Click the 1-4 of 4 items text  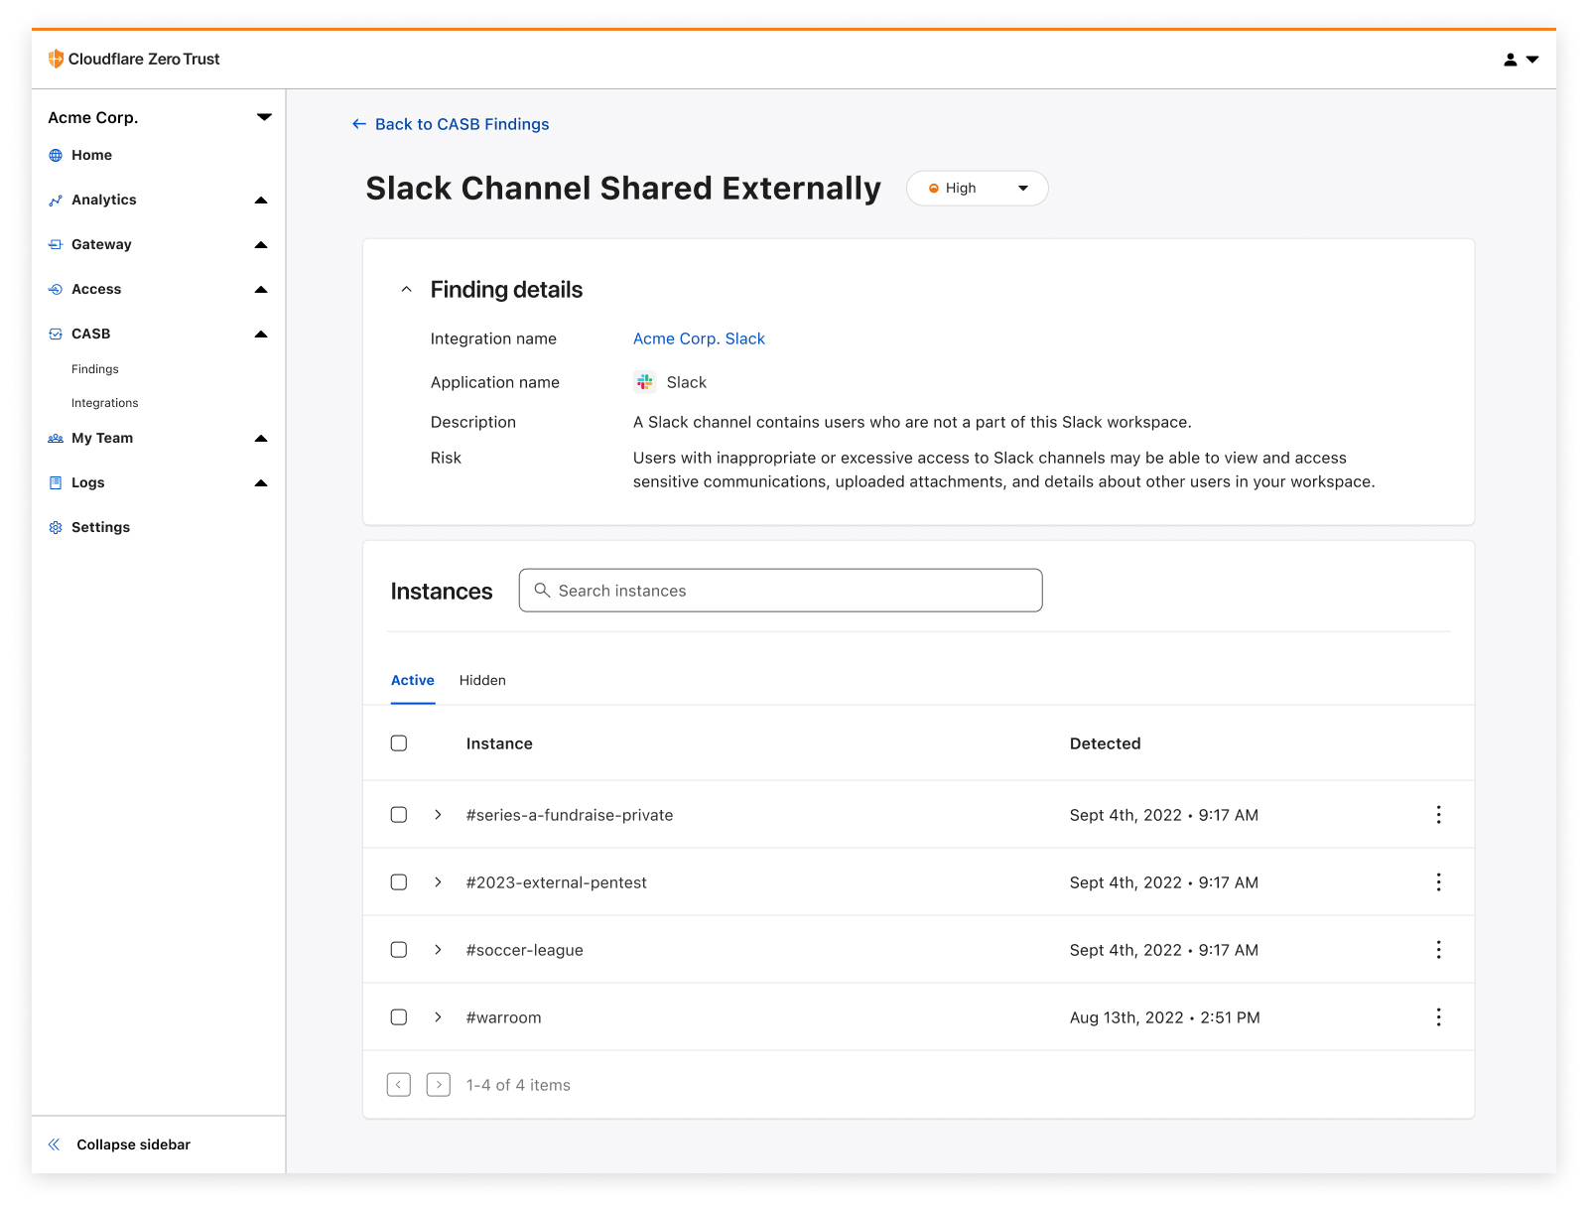point(518,1085)
